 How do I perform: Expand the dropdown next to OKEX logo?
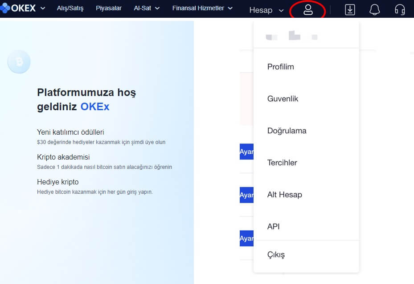click(43, 8)
